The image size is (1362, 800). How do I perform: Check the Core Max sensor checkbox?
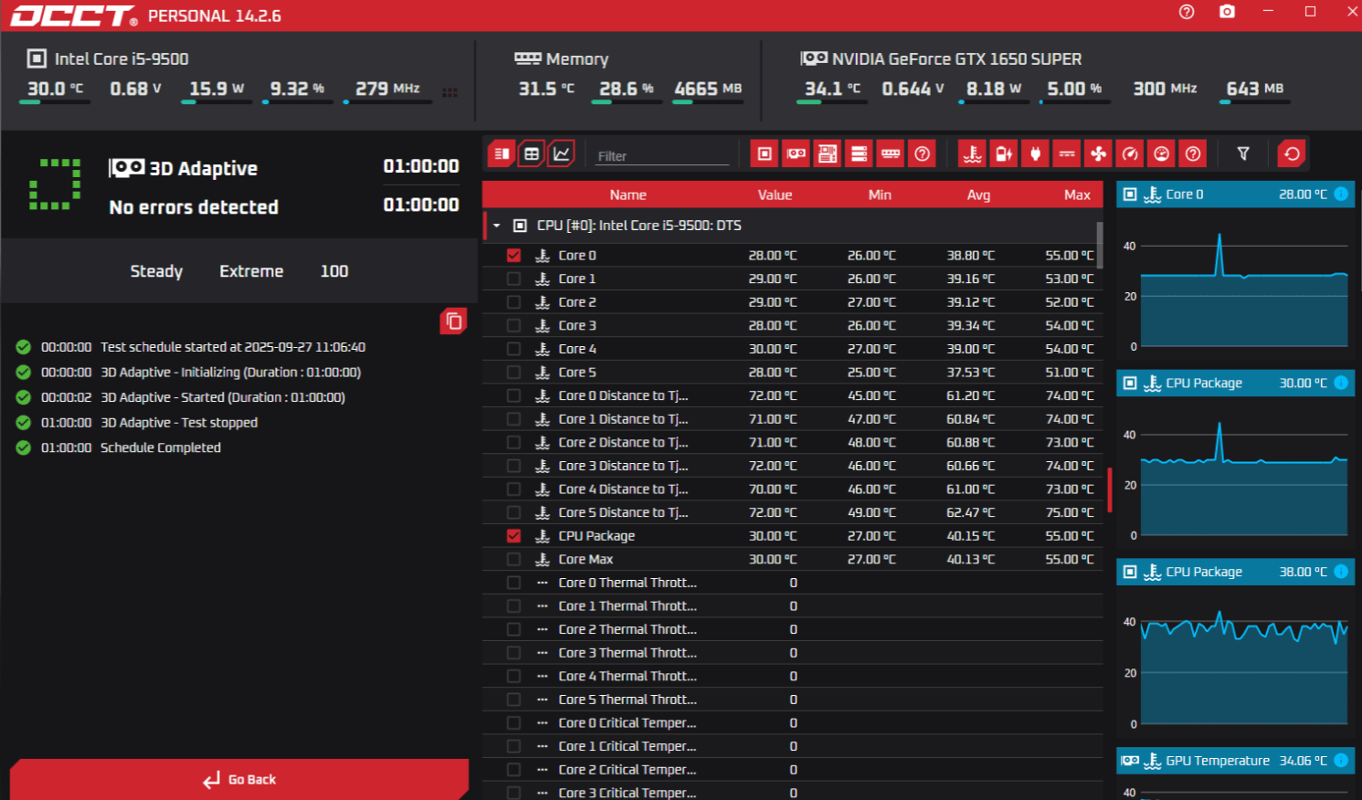click(513, 559)
